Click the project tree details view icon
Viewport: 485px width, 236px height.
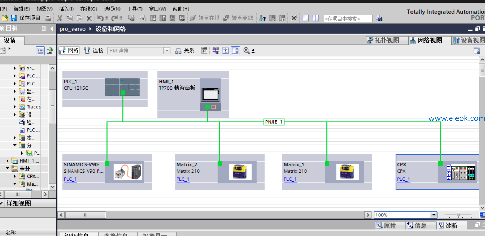pos(40,51)
